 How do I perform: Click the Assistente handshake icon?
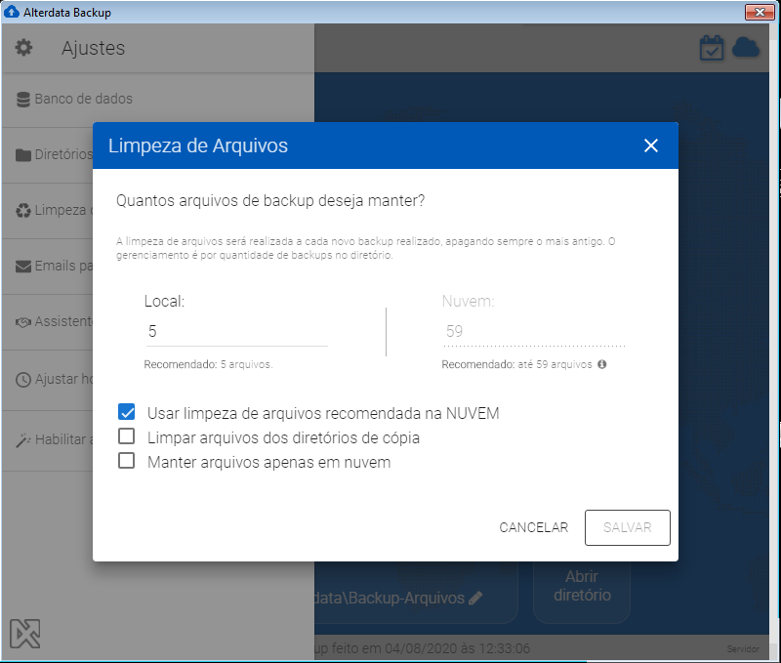(22, 322)
